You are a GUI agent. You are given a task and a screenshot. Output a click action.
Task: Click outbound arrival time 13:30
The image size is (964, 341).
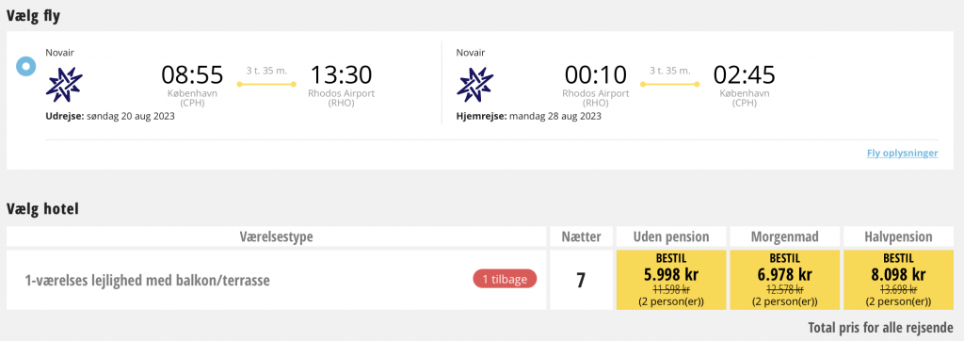tap(341, 75)
